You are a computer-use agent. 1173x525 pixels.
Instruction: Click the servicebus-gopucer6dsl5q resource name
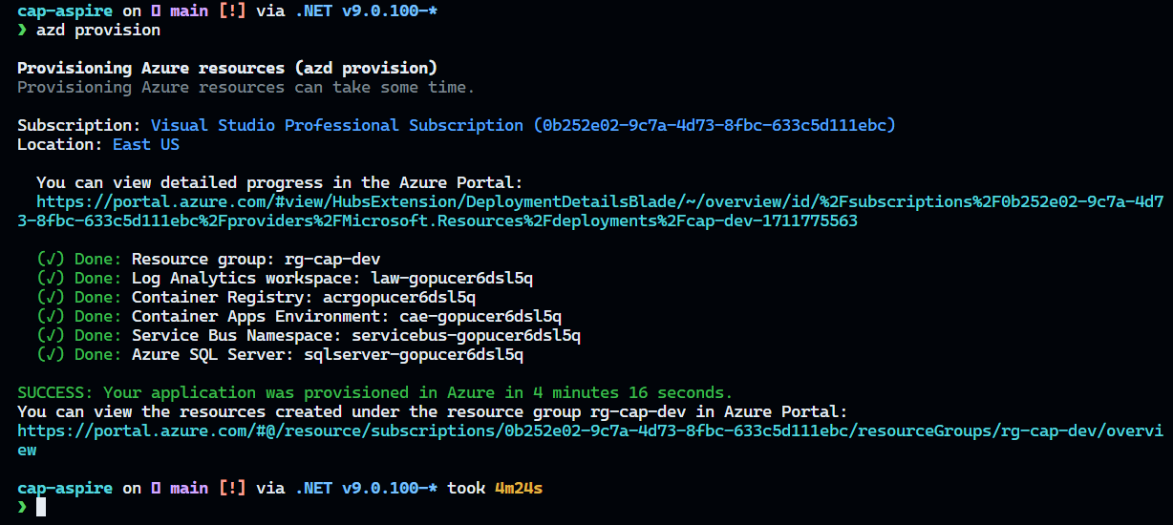coord(465,335)
